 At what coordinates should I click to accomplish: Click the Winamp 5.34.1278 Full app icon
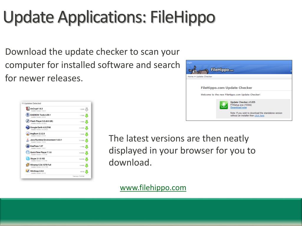(27, 165)
